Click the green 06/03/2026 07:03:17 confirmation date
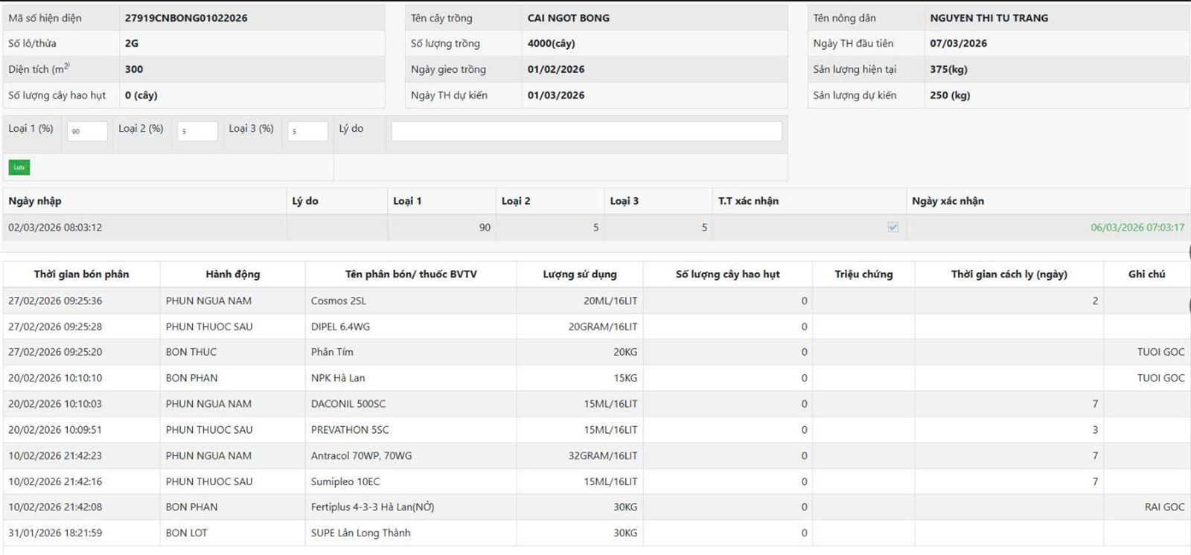Image resolution: width=1191 pixels, height=555 pixels. pos(1137,228)
